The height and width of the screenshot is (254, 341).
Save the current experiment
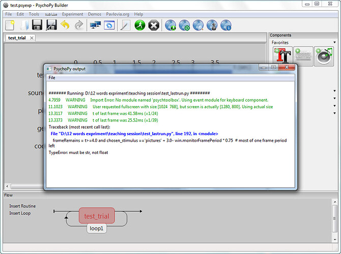tap(37, 25)
